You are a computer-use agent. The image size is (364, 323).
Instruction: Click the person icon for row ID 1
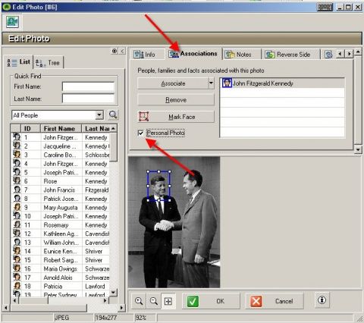17,137
